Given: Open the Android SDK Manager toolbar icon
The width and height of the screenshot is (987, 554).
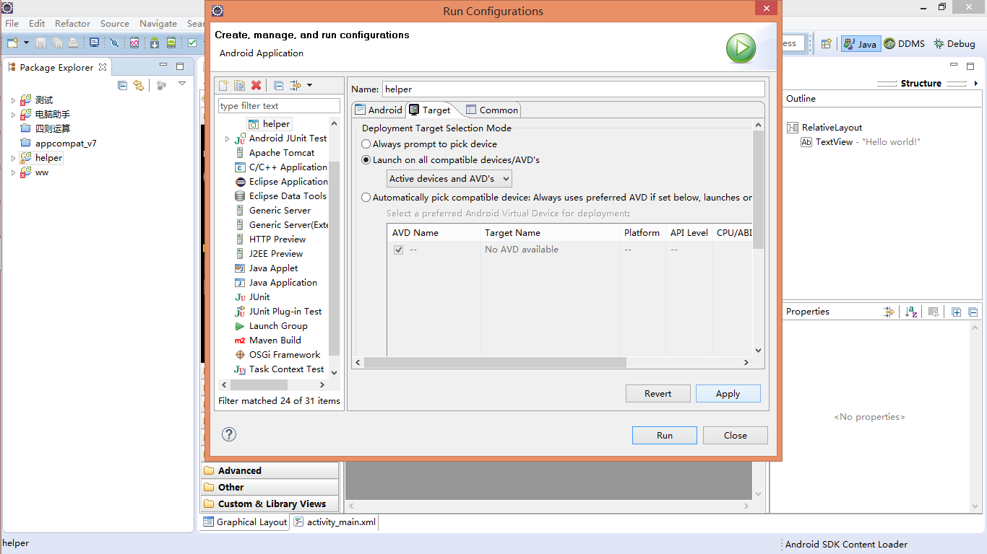Looking at the screenshot, I should pos(155,43).
